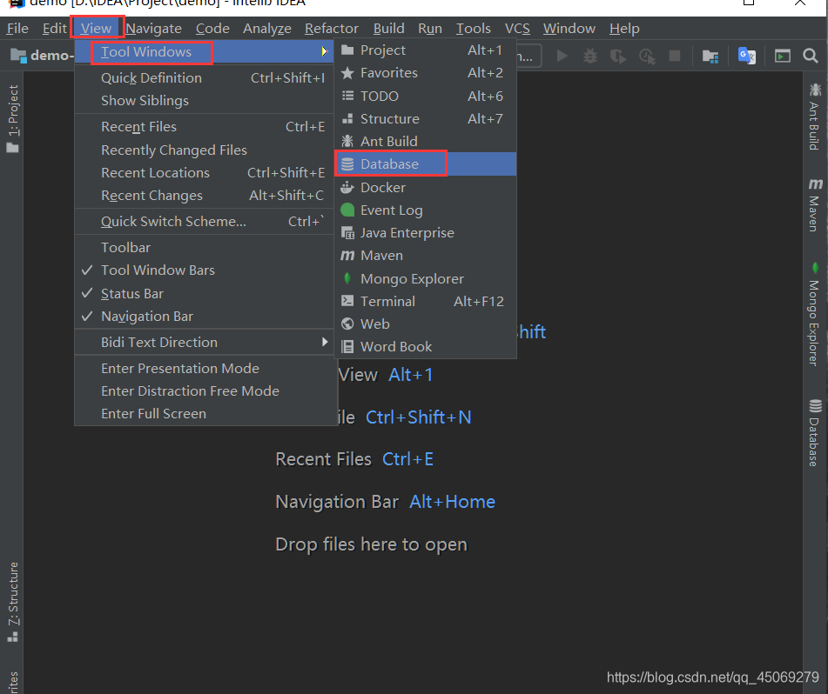
Task: Choose Quick Definition menu entry
Action: [205, 78]
